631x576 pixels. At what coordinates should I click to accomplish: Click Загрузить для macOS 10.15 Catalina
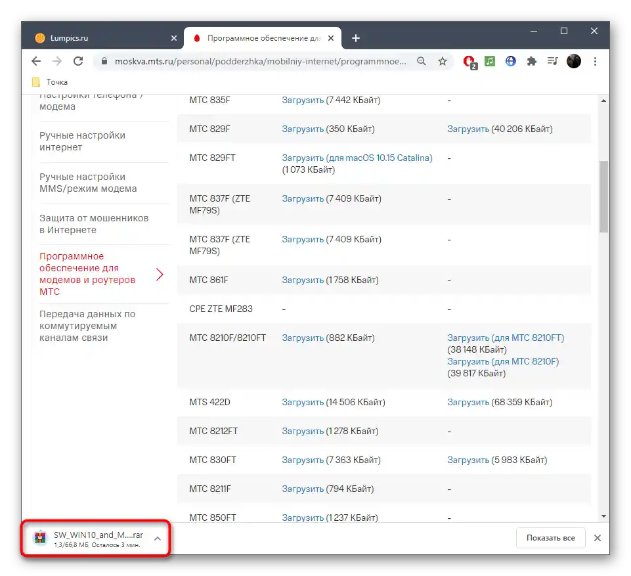(x=357, y=158)
